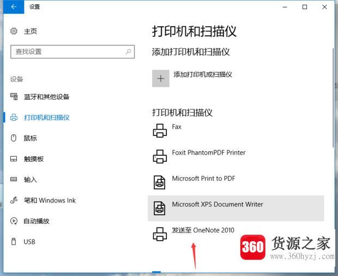Click the autoplay icon
This screenshot has width=338, height=276.
point(14,221)
